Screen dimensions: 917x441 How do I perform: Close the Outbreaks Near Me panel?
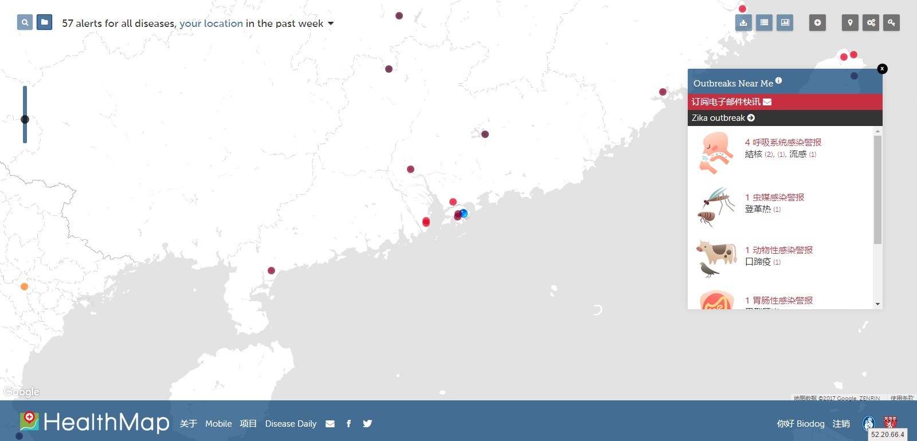point(882,69)
